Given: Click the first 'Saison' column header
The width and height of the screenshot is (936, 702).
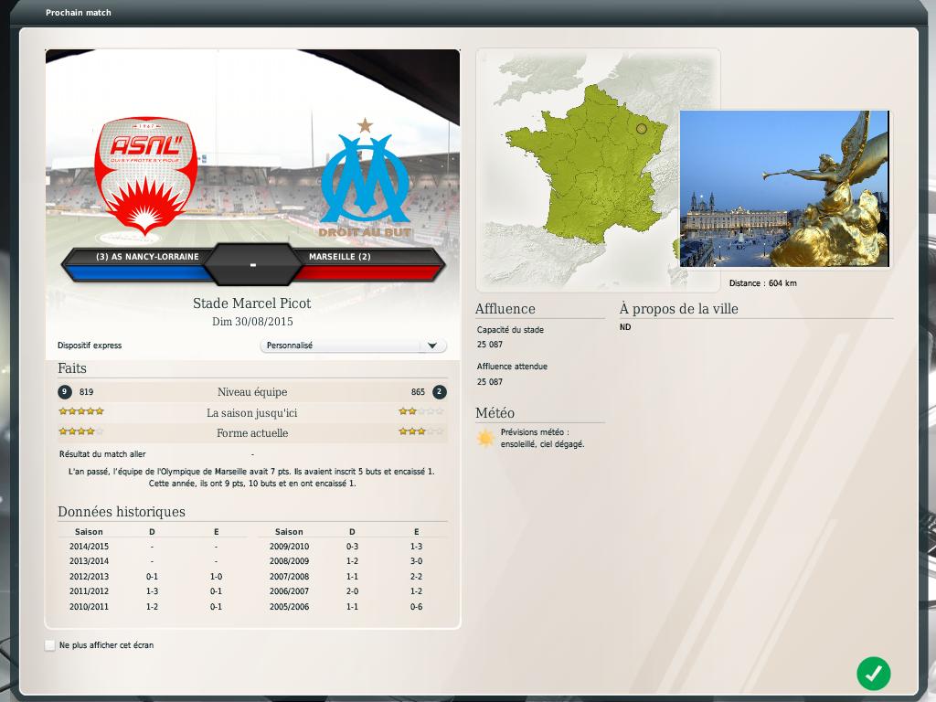Looking at the screenshot, I should pos(89,532).
